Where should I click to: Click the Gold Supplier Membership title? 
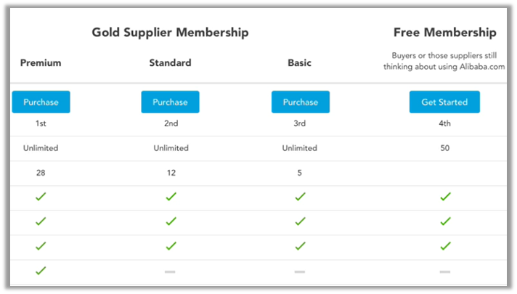point(170,33)
